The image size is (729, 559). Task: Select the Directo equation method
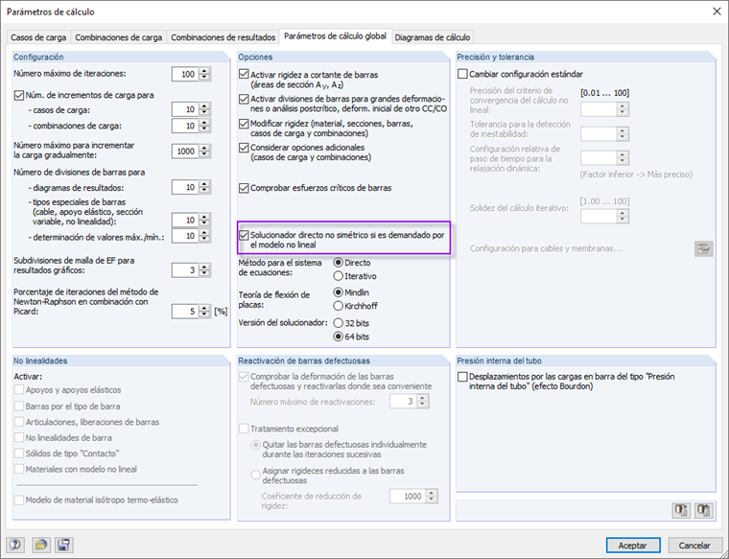pos(338,263)
